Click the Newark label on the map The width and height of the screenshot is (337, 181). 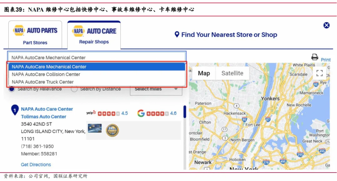tap(203, 162)
